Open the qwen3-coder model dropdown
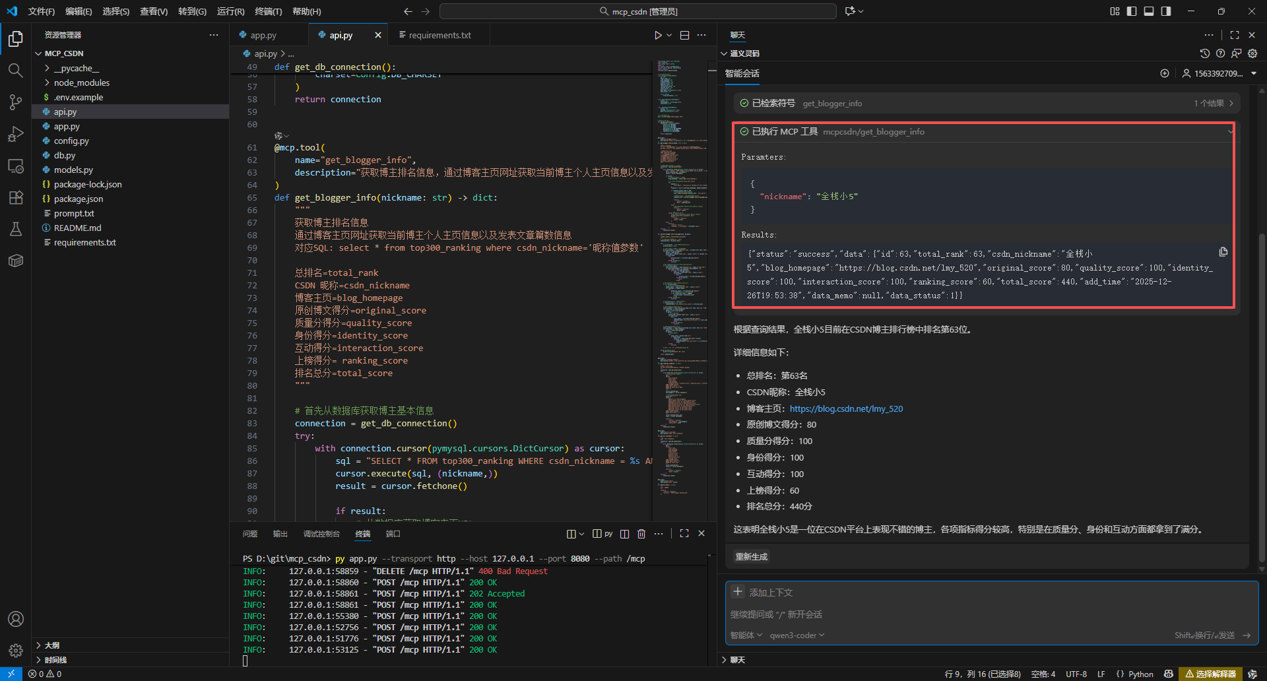 pos(796,635)
